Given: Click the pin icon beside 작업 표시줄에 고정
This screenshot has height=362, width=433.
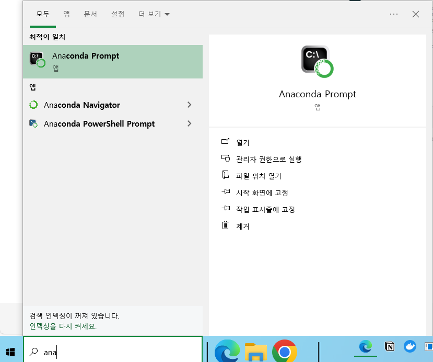Looking at the screenshot, I should coord(226,208).
